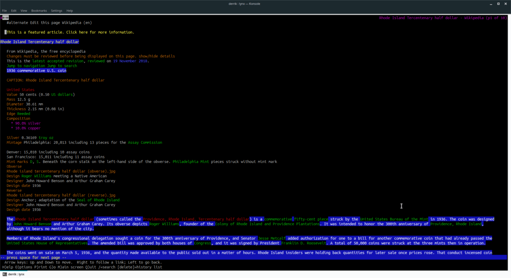
Task: Toggle the 'show/hide details' link
Action: [157, 56]
